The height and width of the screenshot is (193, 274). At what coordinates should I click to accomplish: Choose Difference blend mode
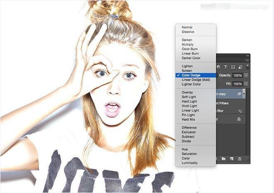[x=196, y=128]
